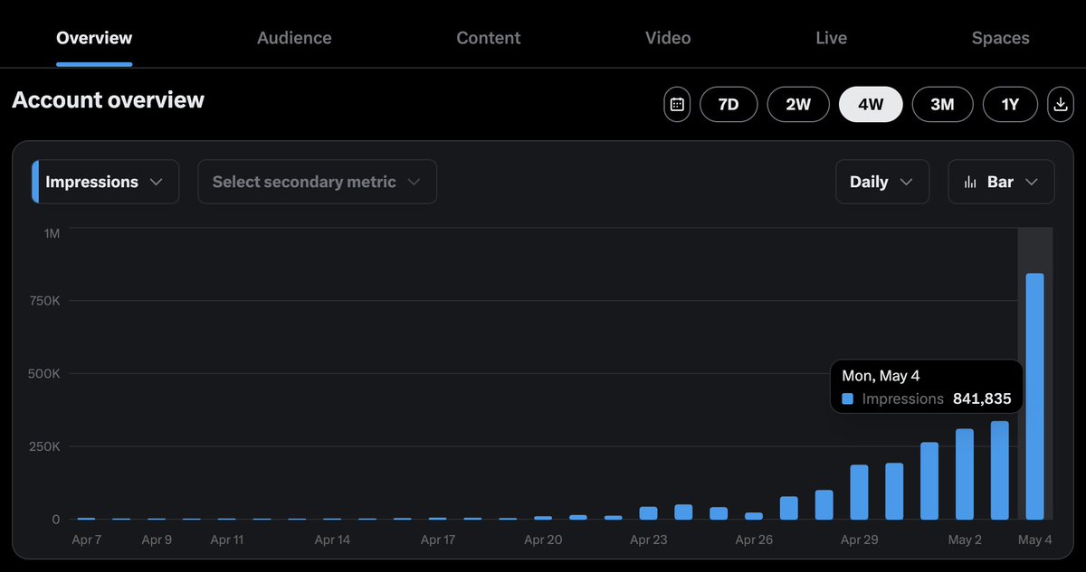1086x572 pixels.
Task: Click the Apr 20 x-axis label
Action: tap(543, 540)
